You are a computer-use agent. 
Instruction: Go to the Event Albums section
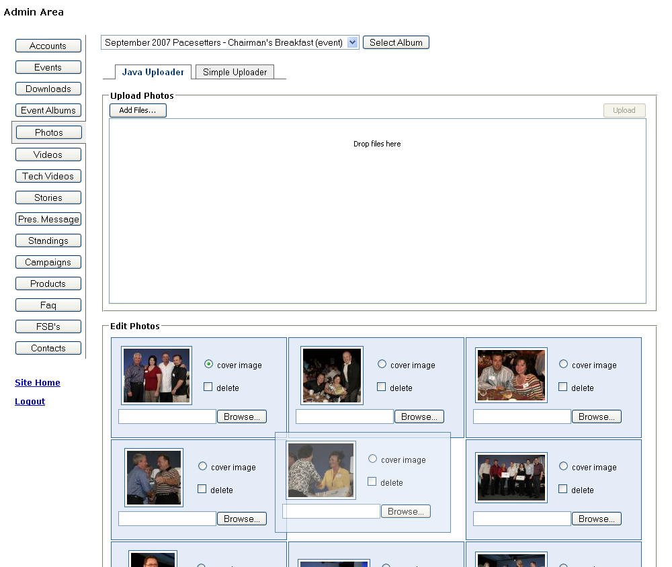pyautogui.click(x=48, y=110)
